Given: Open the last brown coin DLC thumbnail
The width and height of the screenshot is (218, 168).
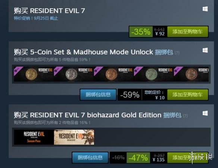Looking at the screenshot, I should pyautogui.click(x=191, y=74).
